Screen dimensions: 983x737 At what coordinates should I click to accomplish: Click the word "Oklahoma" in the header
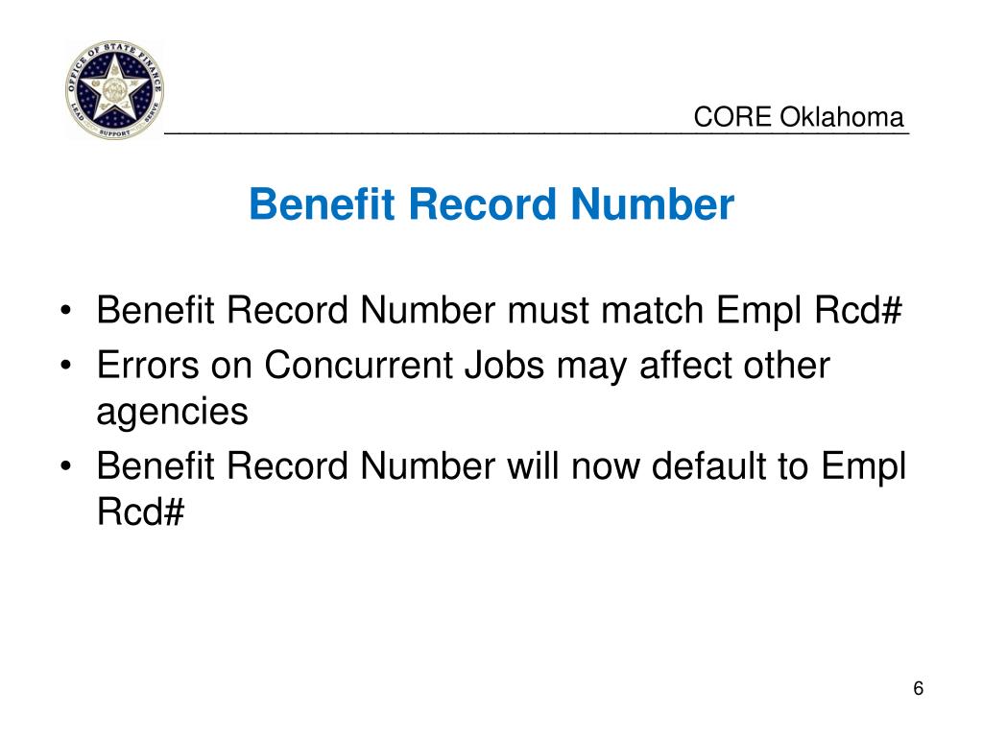[x=841, y=117]
